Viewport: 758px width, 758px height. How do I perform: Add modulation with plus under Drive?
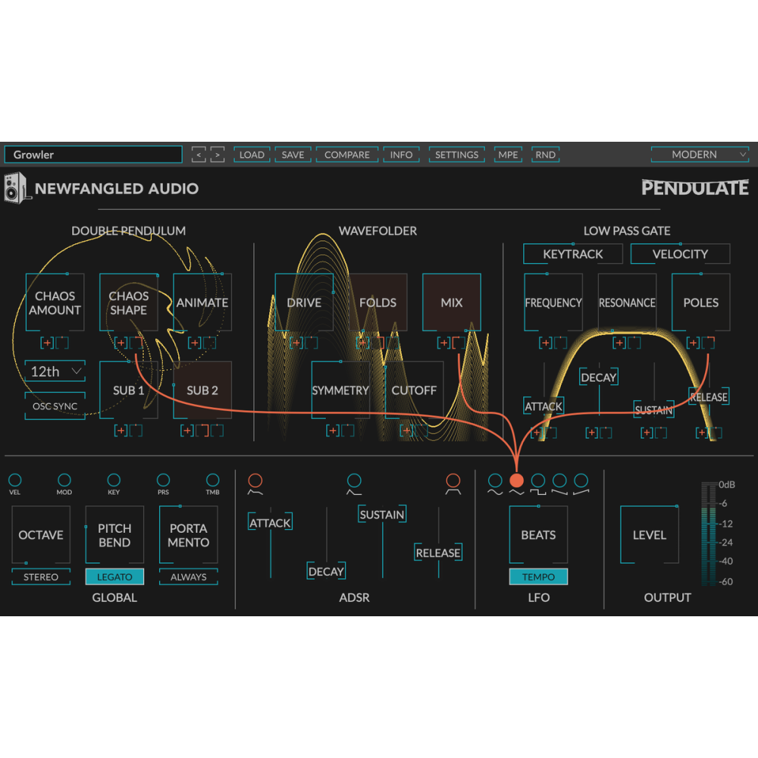pyautogui.click(x=296, y=343)
